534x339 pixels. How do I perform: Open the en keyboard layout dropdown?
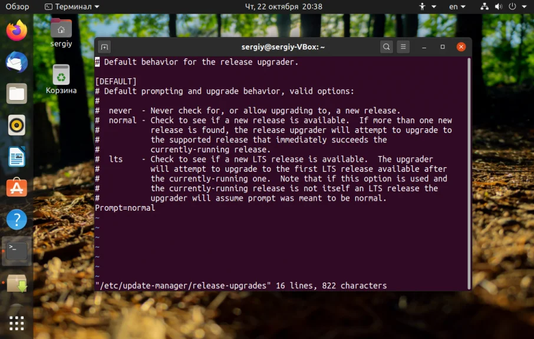457,6
